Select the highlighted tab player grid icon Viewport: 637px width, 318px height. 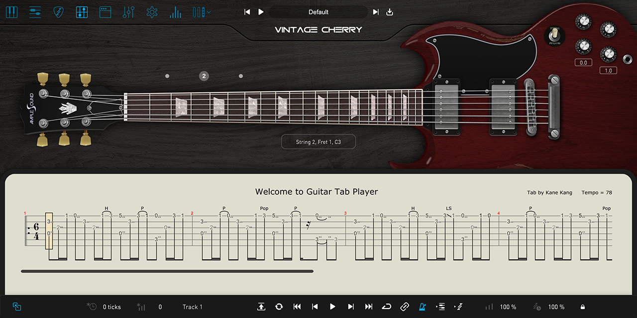point(82,12)
